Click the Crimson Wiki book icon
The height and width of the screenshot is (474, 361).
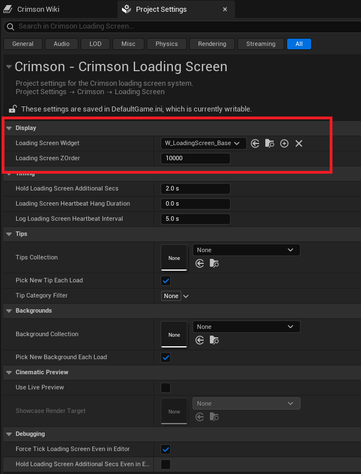(x=8, y=10)
